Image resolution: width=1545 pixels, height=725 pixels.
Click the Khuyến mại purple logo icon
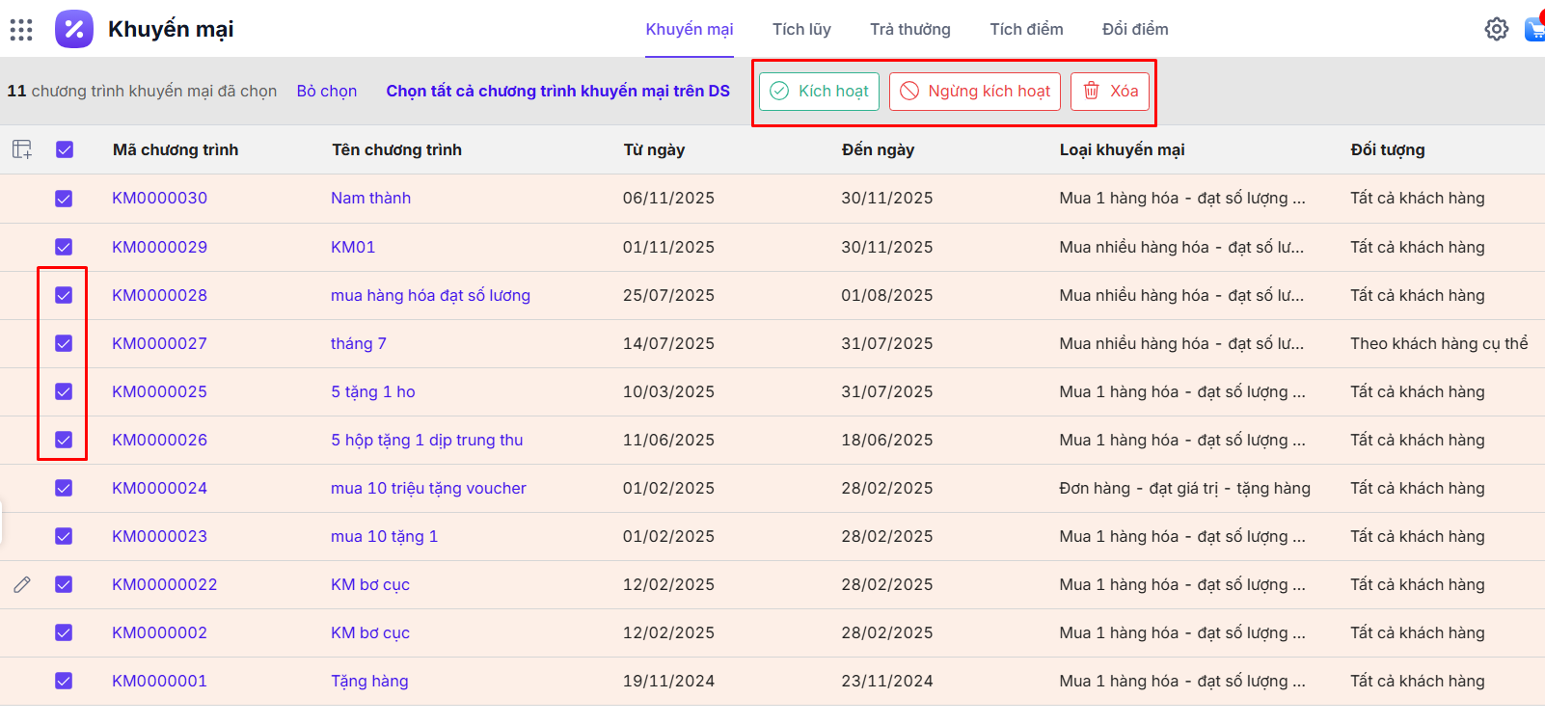[74, 29]
